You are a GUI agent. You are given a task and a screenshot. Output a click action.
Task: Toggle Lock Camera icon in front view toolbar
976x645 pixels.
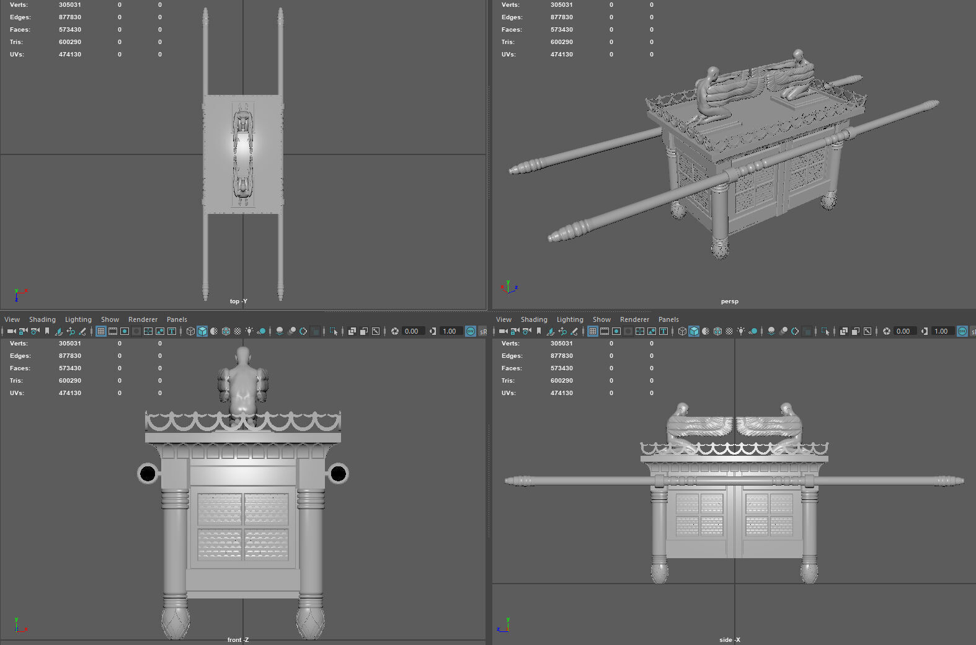point(23,331)
